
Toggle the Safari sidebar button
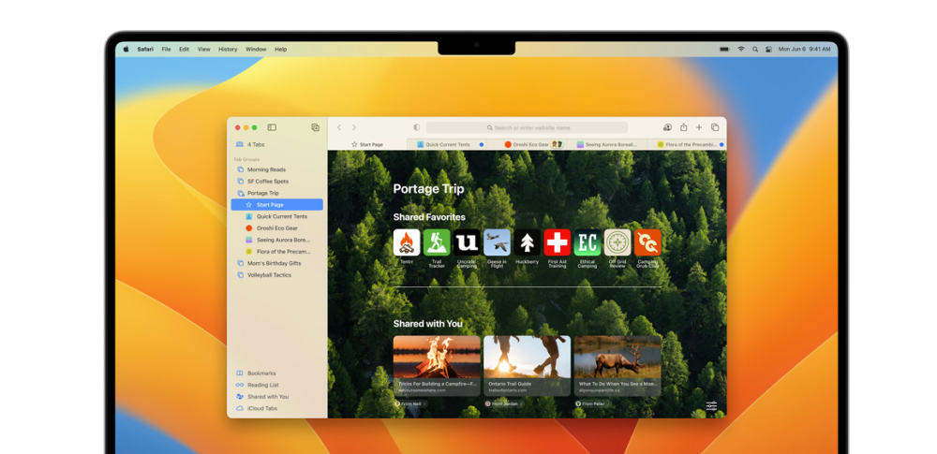pos(272,127)
